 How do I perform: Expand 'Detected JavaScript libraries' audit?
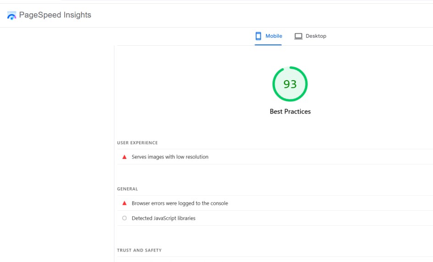163,218
